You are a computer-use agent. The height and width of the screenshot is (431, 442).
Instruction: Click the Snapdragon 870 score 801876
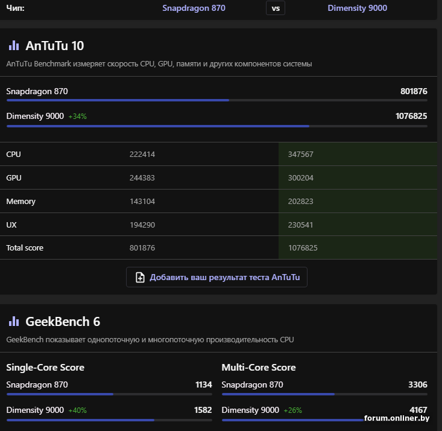click(x=414, y=91)
